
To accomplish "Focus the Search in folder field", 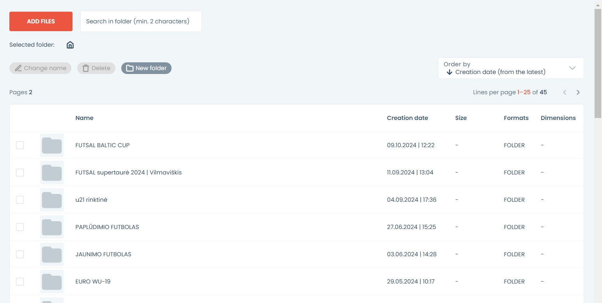I will tap(141, 21).
